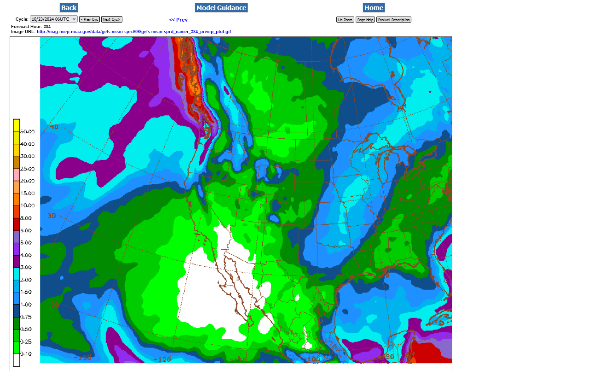The width and height of the screenshot is (594, 371).
Task: Click the Forecast Hour: 384 text
Action: [x=31, y=27]
